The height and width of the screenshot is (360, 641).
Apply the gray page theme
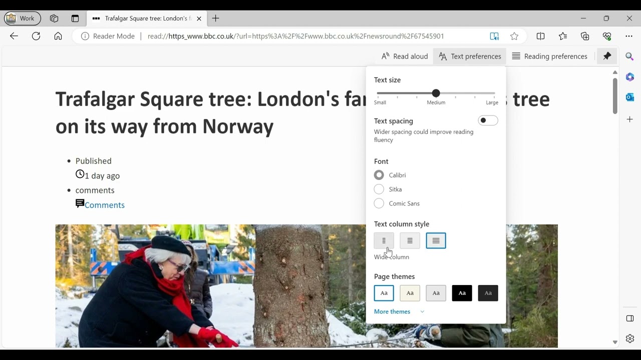click(x=436, y=293)
